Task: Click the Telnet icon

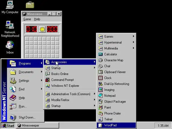Action: tap(101, 119)
